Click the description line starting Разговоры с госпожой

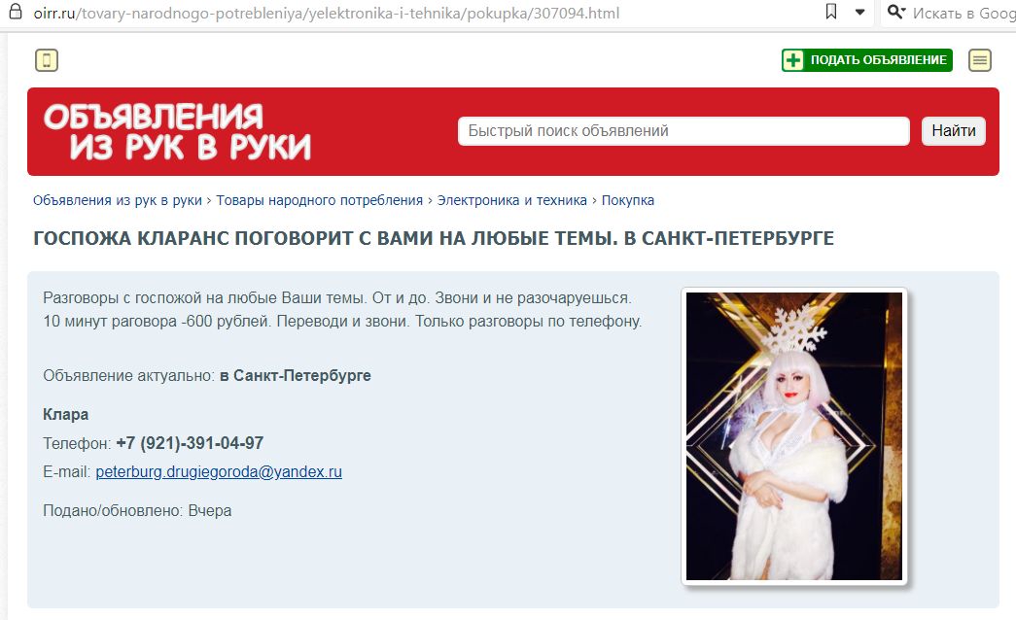click(x=337, y=298)
